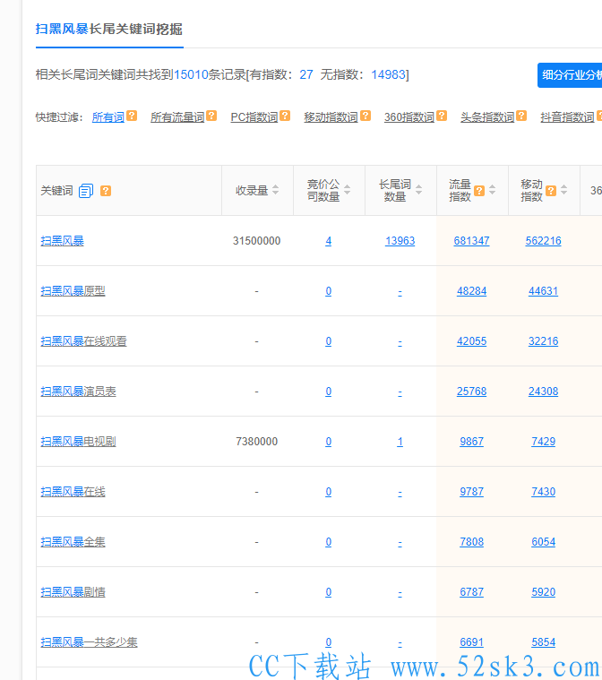Click the 细分行业分析 blue button
Viewport: 602px width, 680px height.
click(x=570, y=75)
